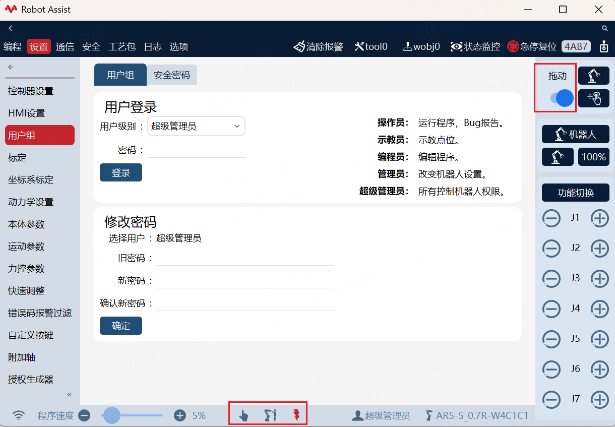Open the 用户级别 user level dropdown
This screenshot has width=615, height=427.
click(196, 127)
